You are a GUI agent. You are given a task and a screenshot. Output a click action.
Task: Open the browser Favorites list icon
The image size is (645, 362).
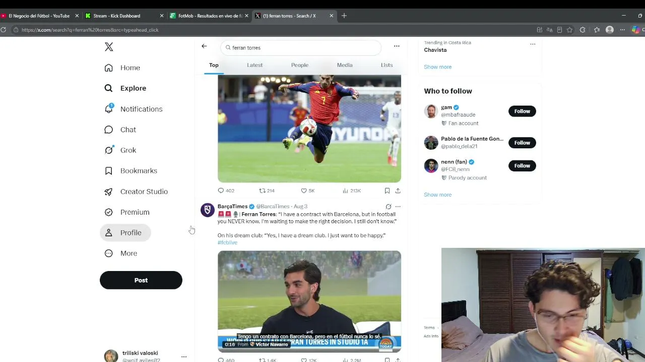(597, 30)
